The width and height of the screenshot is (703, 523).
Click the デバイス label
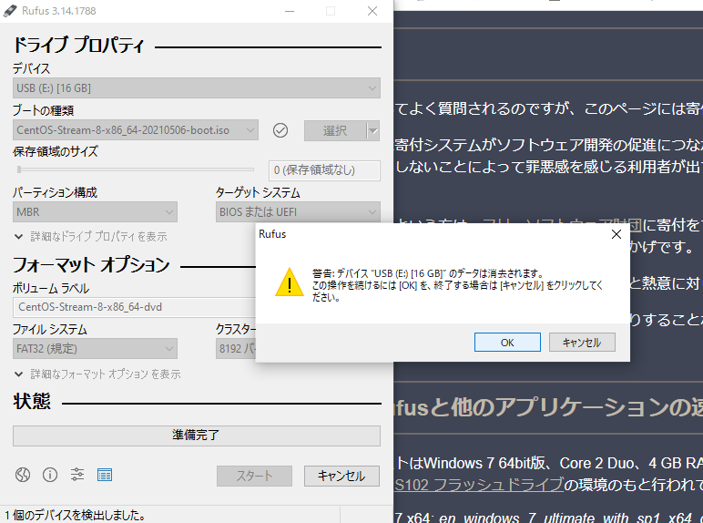point(31,68)
